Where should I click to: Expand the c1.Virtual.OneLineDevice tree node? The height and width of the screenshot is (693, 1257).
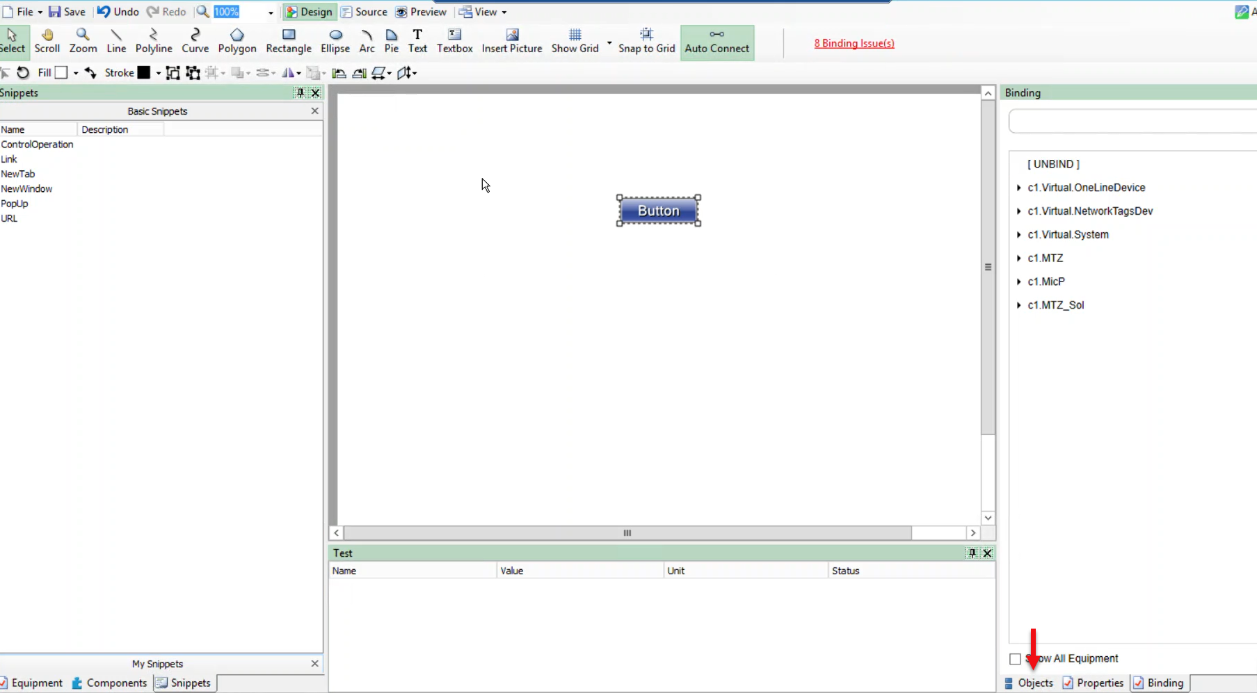tap(1019, 188)
